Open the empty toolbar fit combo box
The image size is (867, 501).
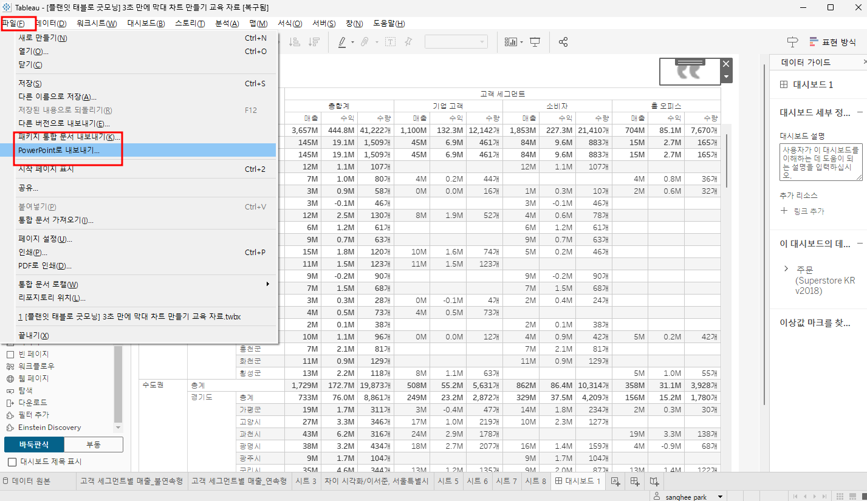(x=456, y=42)
